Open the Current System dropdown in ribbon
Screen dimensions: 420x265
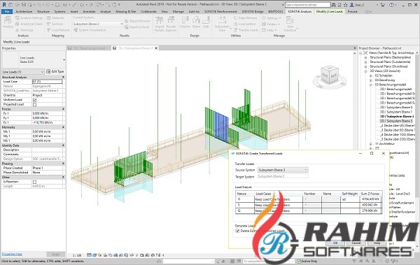(x=98, y=24)
